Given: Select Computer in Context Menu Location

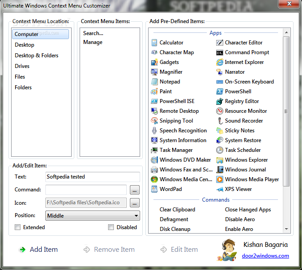Looking at the screenshot, I should pyautogui.click(x=40, y=34).
